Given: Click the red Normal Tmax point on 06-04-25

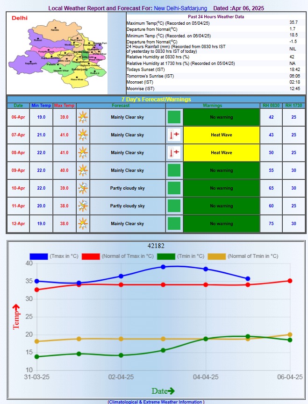Looking at the screenshot, I should pos(290,281).
